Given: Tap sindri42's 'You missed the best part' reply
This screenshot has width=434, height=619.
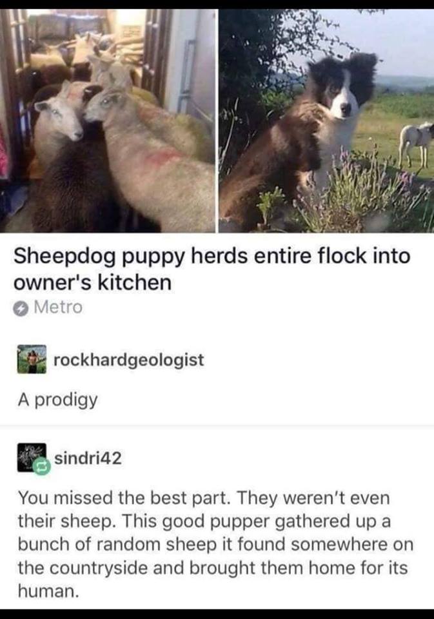Looking at the screenshot, I should tap(215, 544).
